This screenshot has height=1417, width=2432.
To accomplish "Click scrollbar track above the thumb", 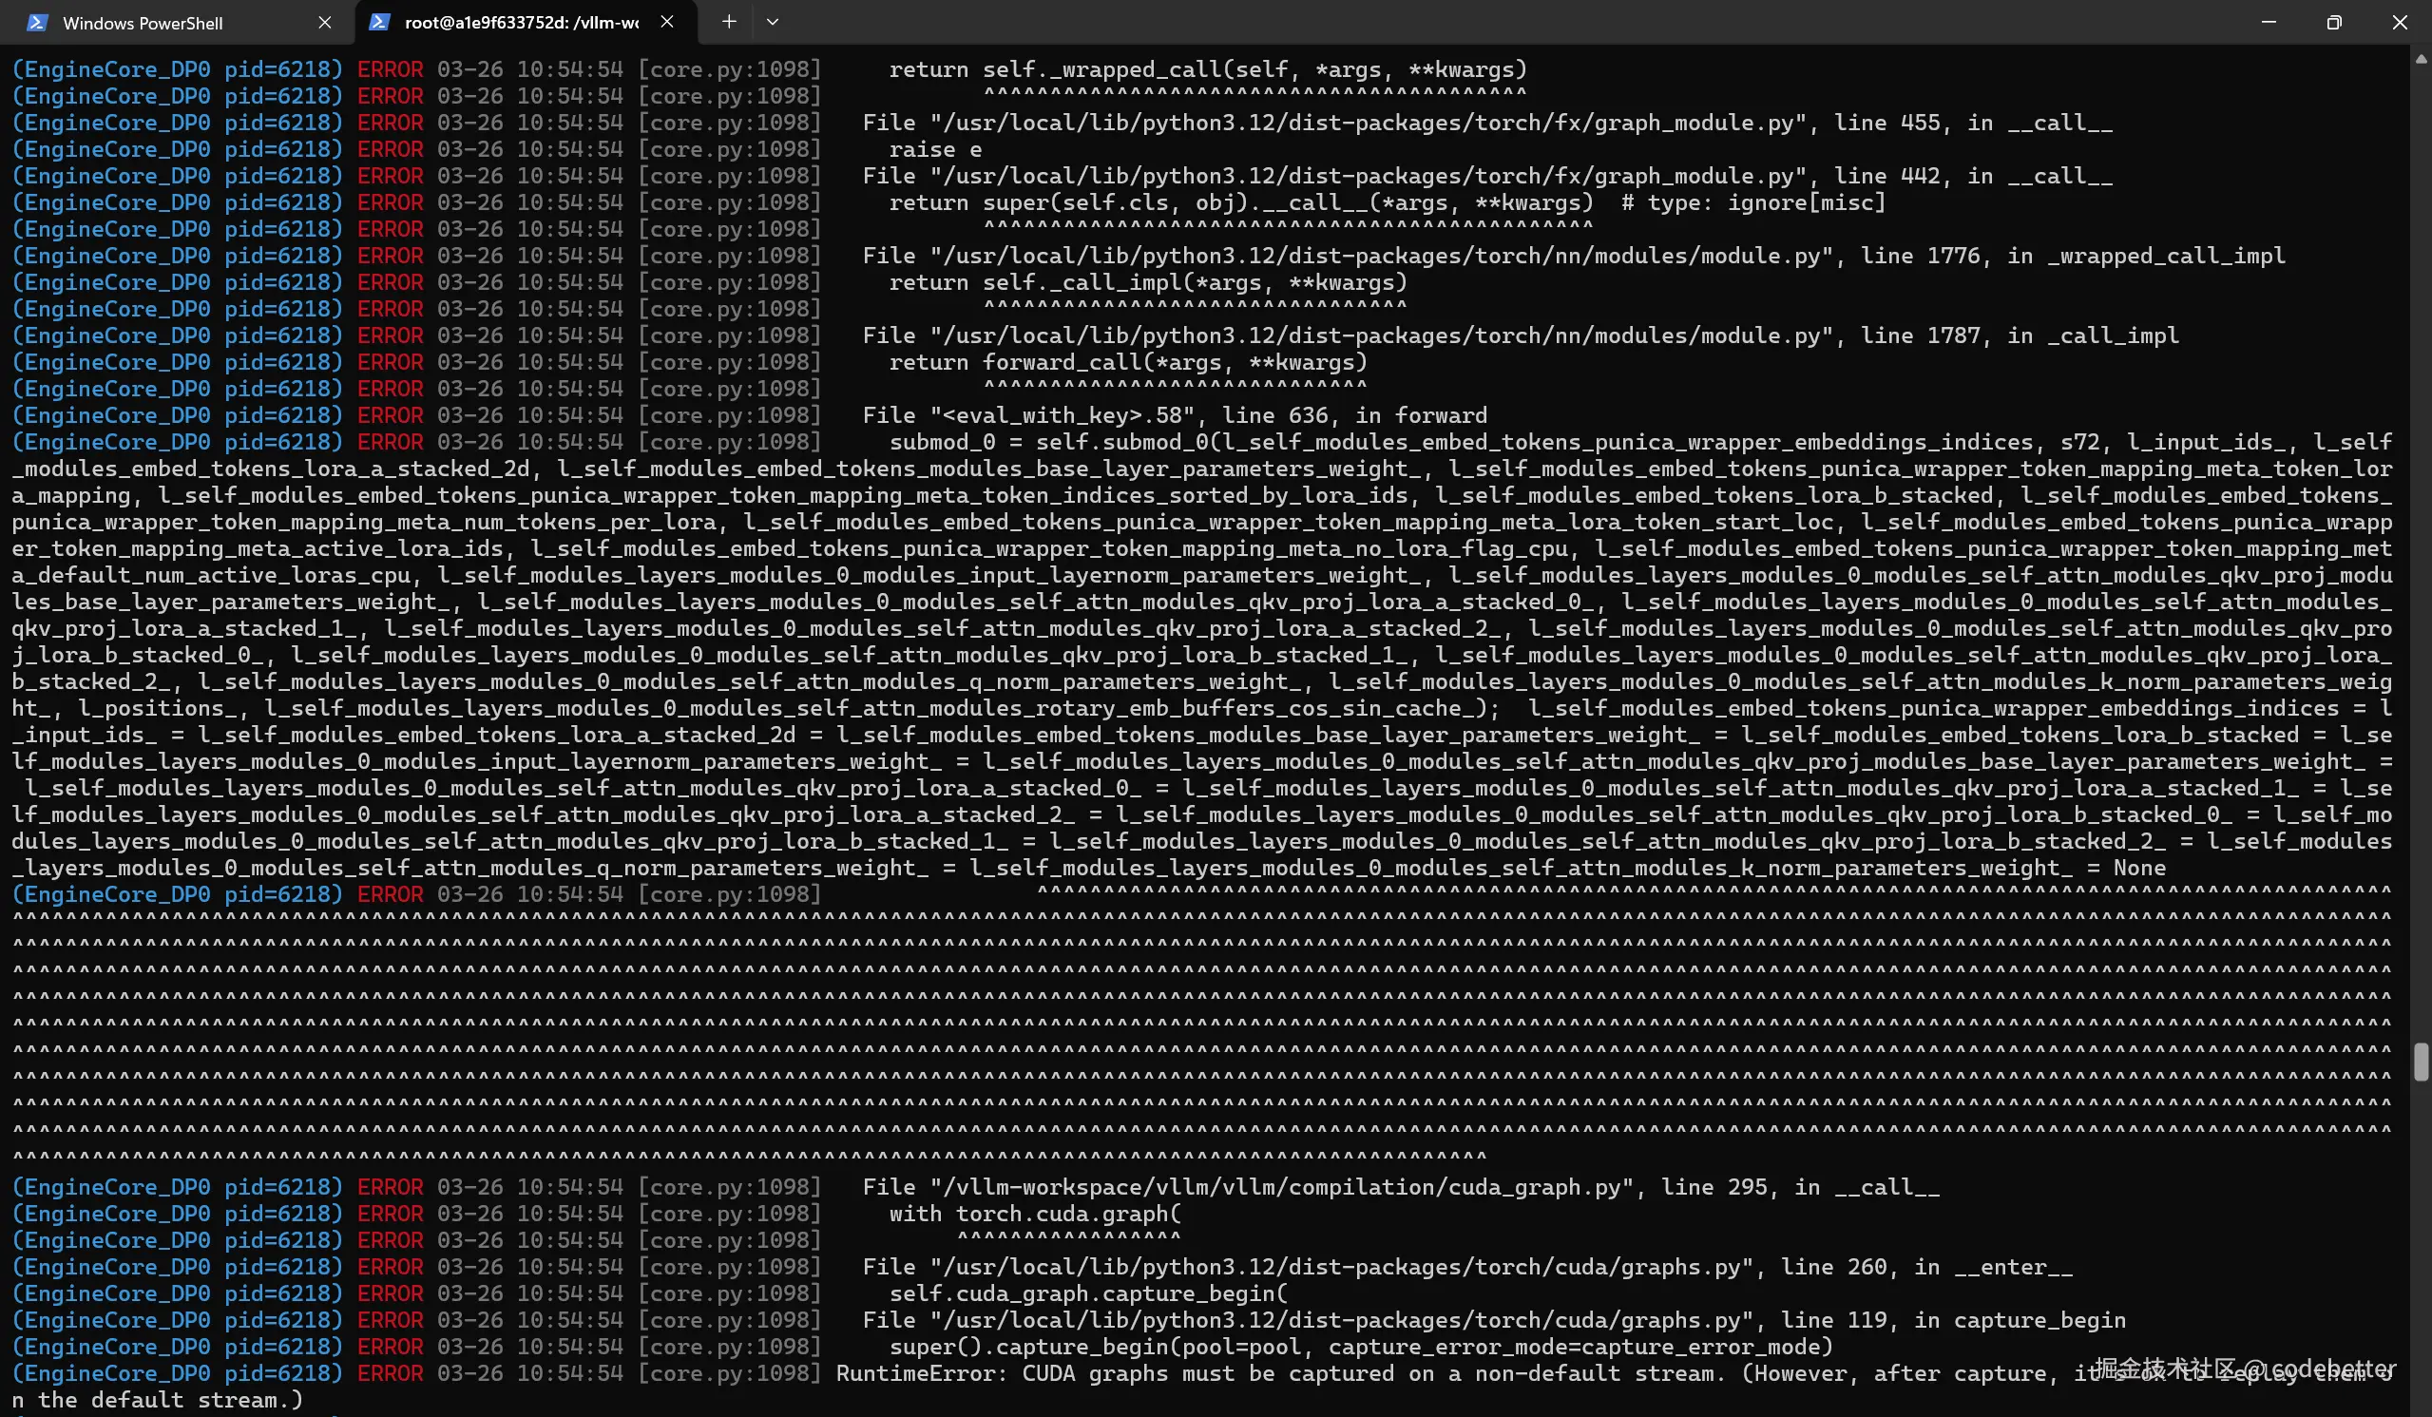I will (x=2421, y=579).
